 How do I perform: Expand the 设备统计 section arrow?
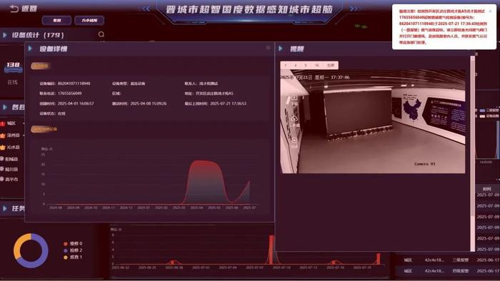5,35
